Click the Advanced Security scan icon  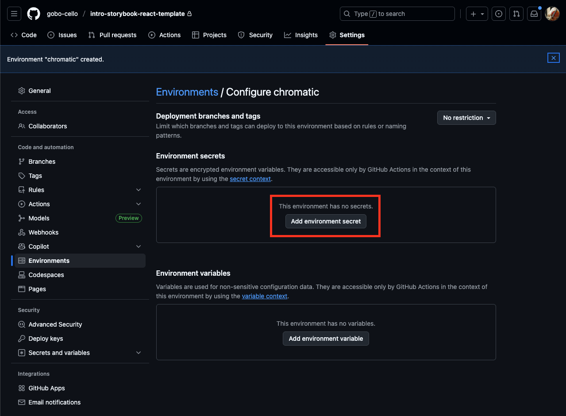pos(22,324)
